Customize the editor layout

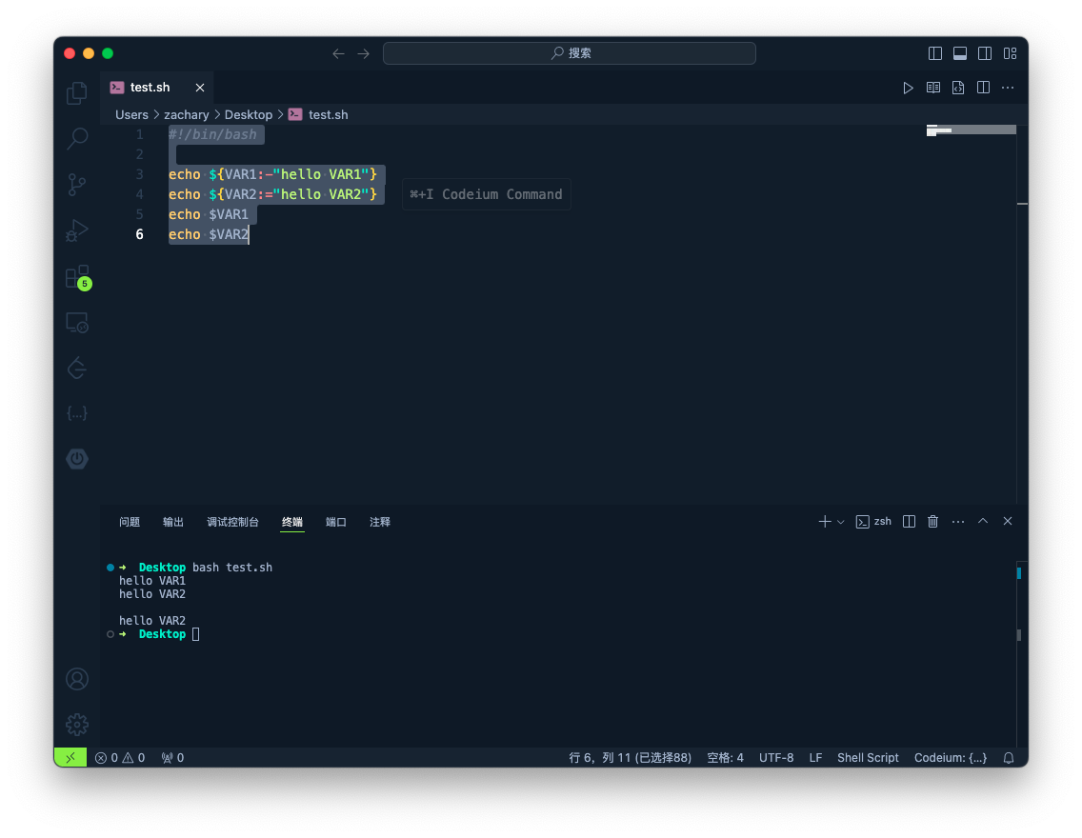tap(1011, 53)
